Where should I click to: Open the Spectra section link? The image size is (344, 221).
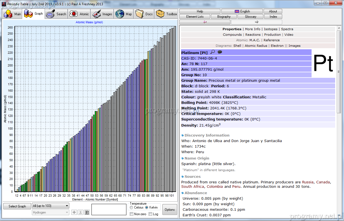click(x=287, y=29)
